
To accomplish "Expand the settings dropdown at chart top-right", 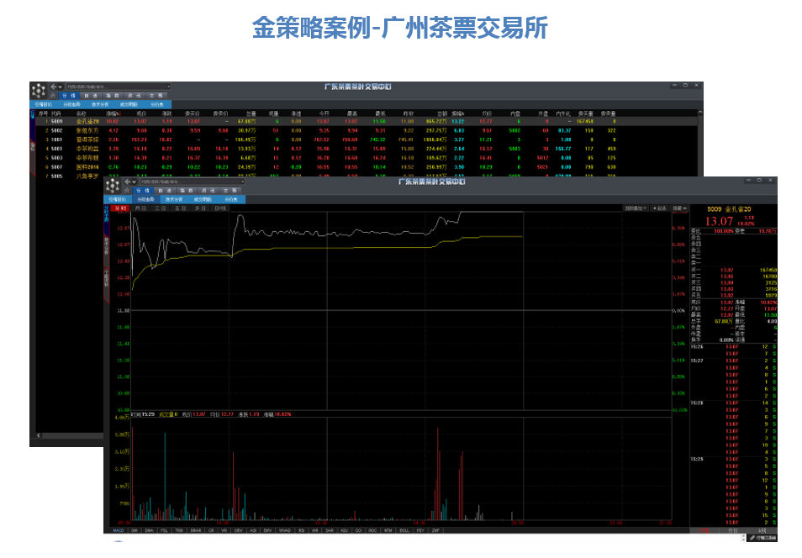I will click(679, 208).
